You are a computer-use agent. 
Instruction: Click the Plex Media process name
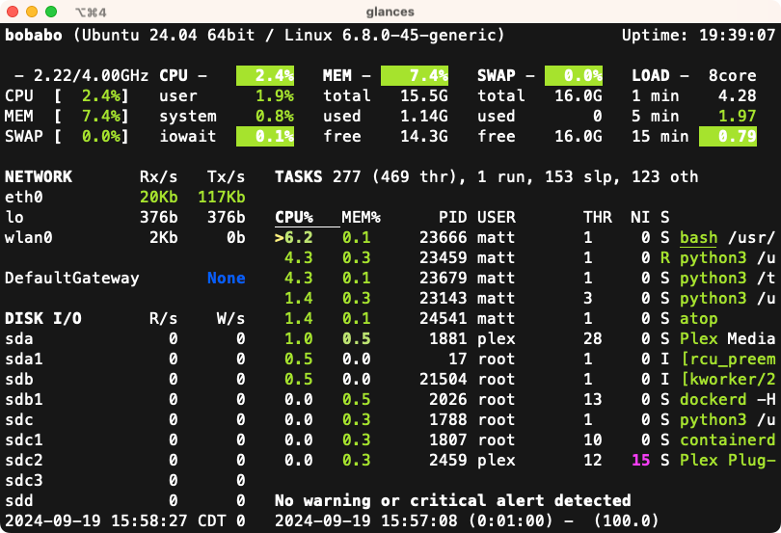(727, 338)
